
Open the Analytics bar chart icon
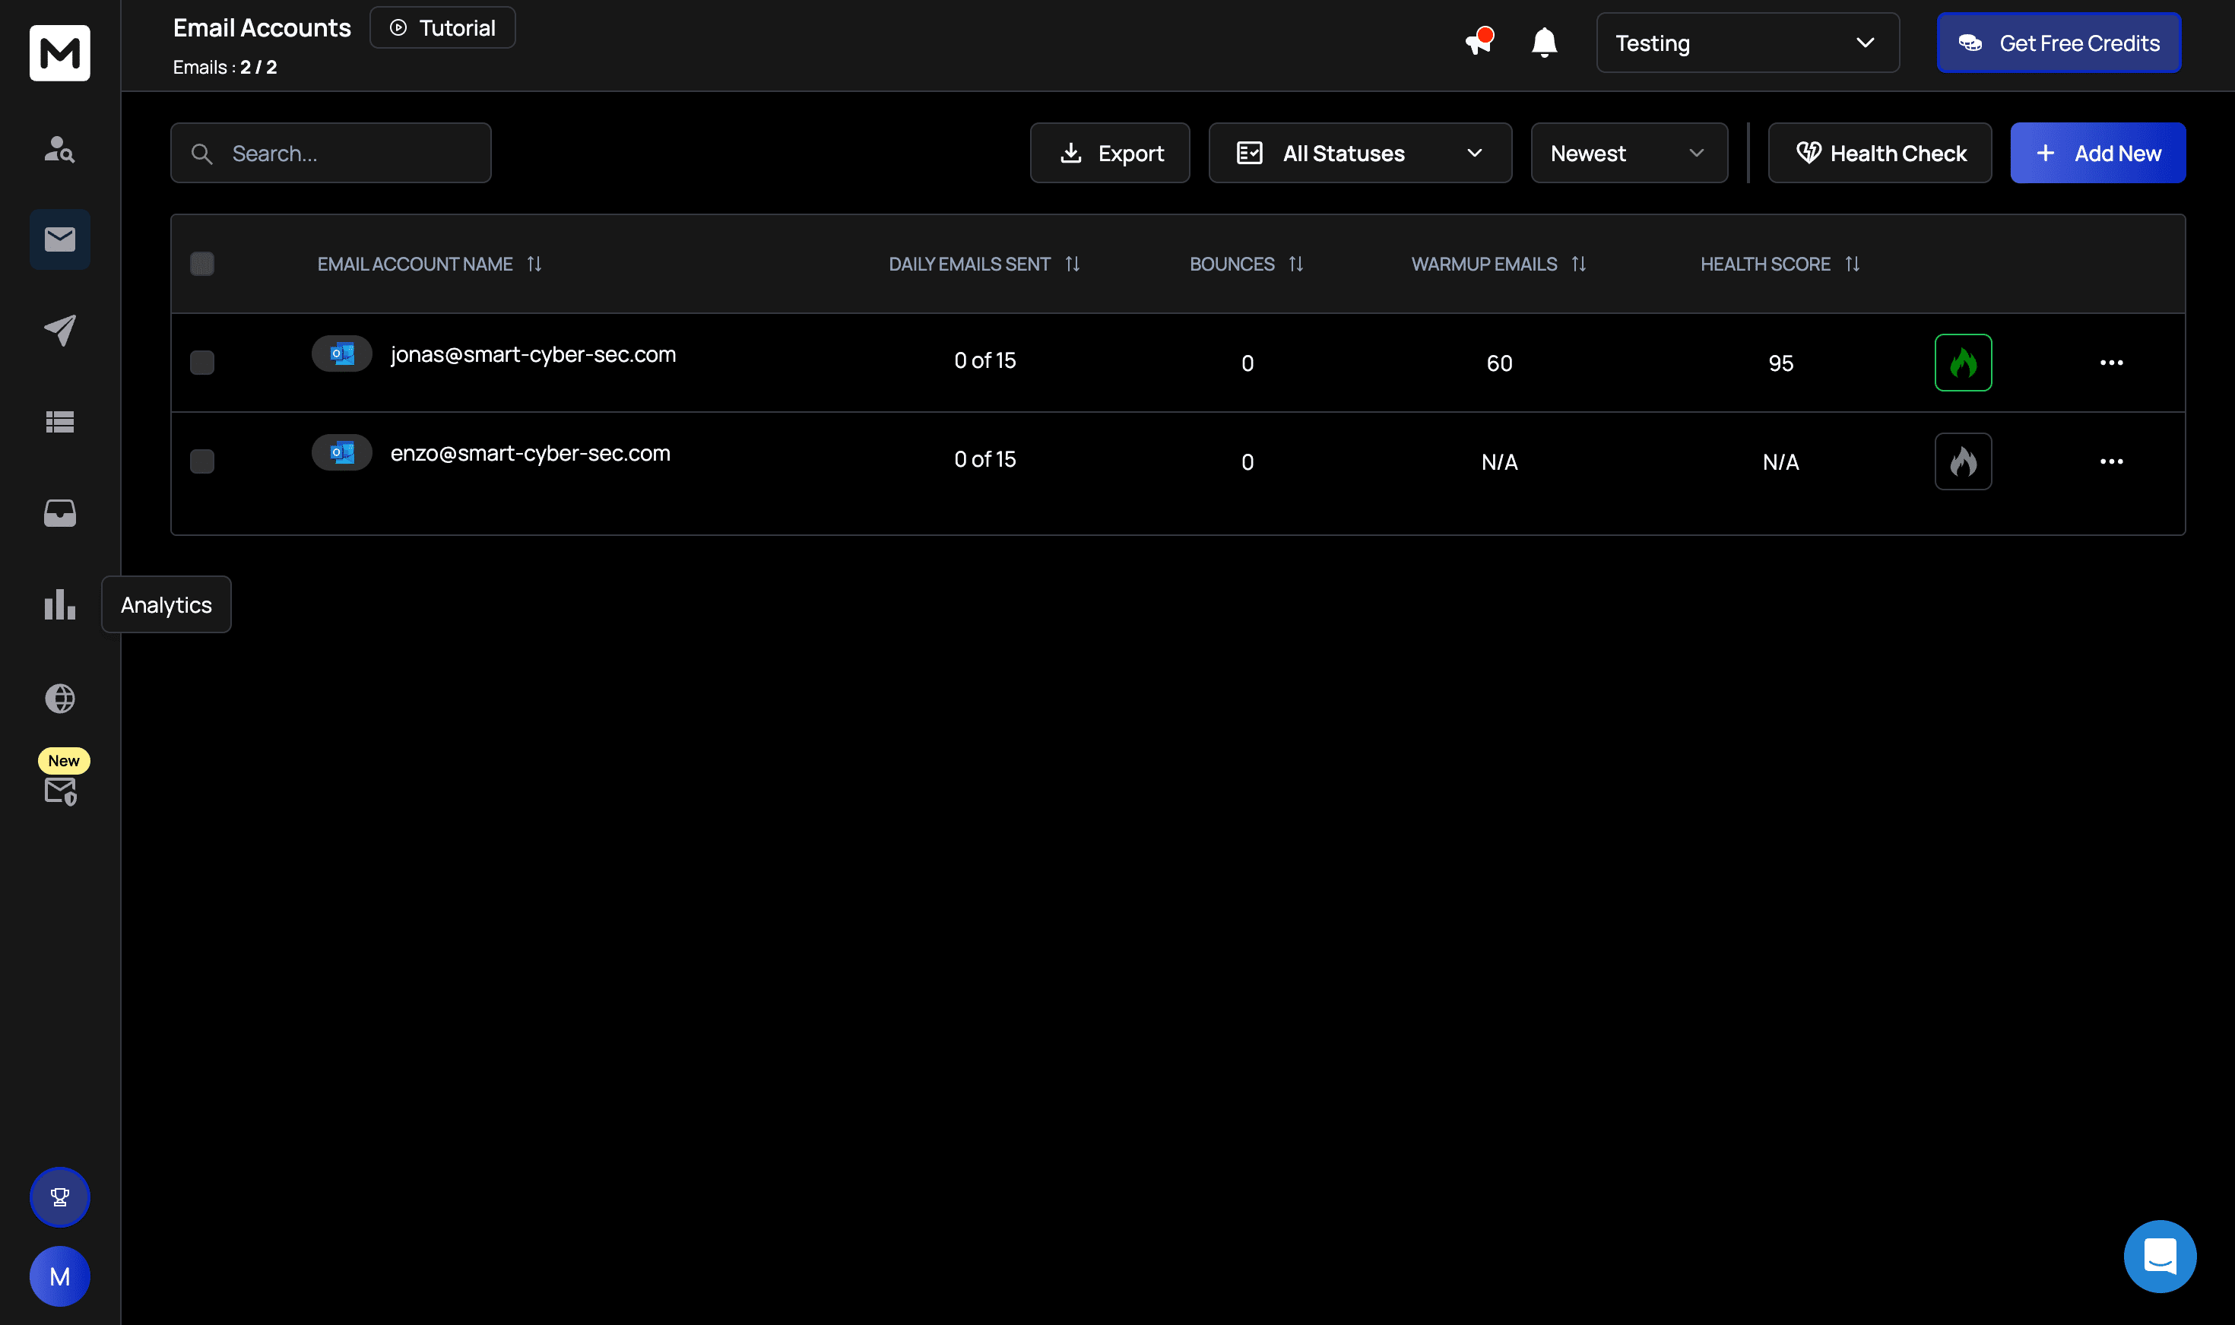60,604
